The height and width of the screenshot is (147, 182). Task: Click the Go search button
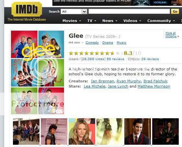coord(175,11)
